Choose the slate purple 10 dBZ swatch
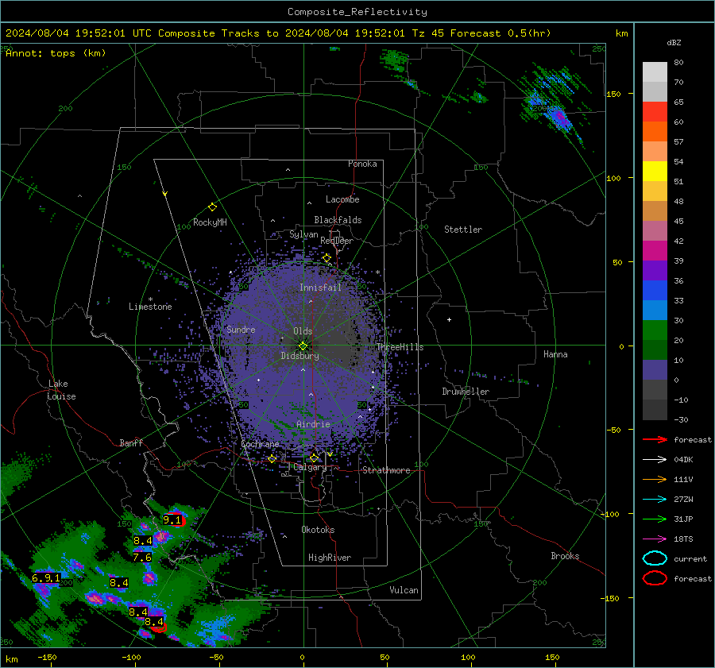 (x=655, y=370)
